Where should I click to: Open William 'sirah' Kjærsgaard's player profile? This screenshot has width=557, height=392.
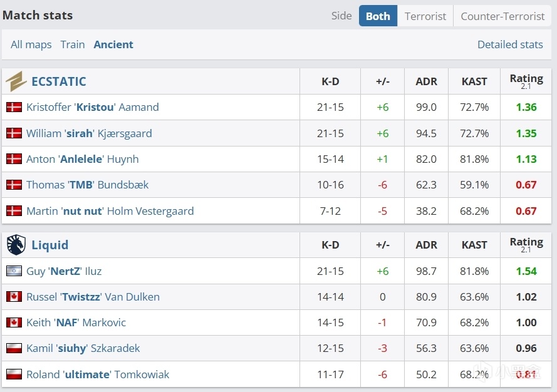point(89,133)
